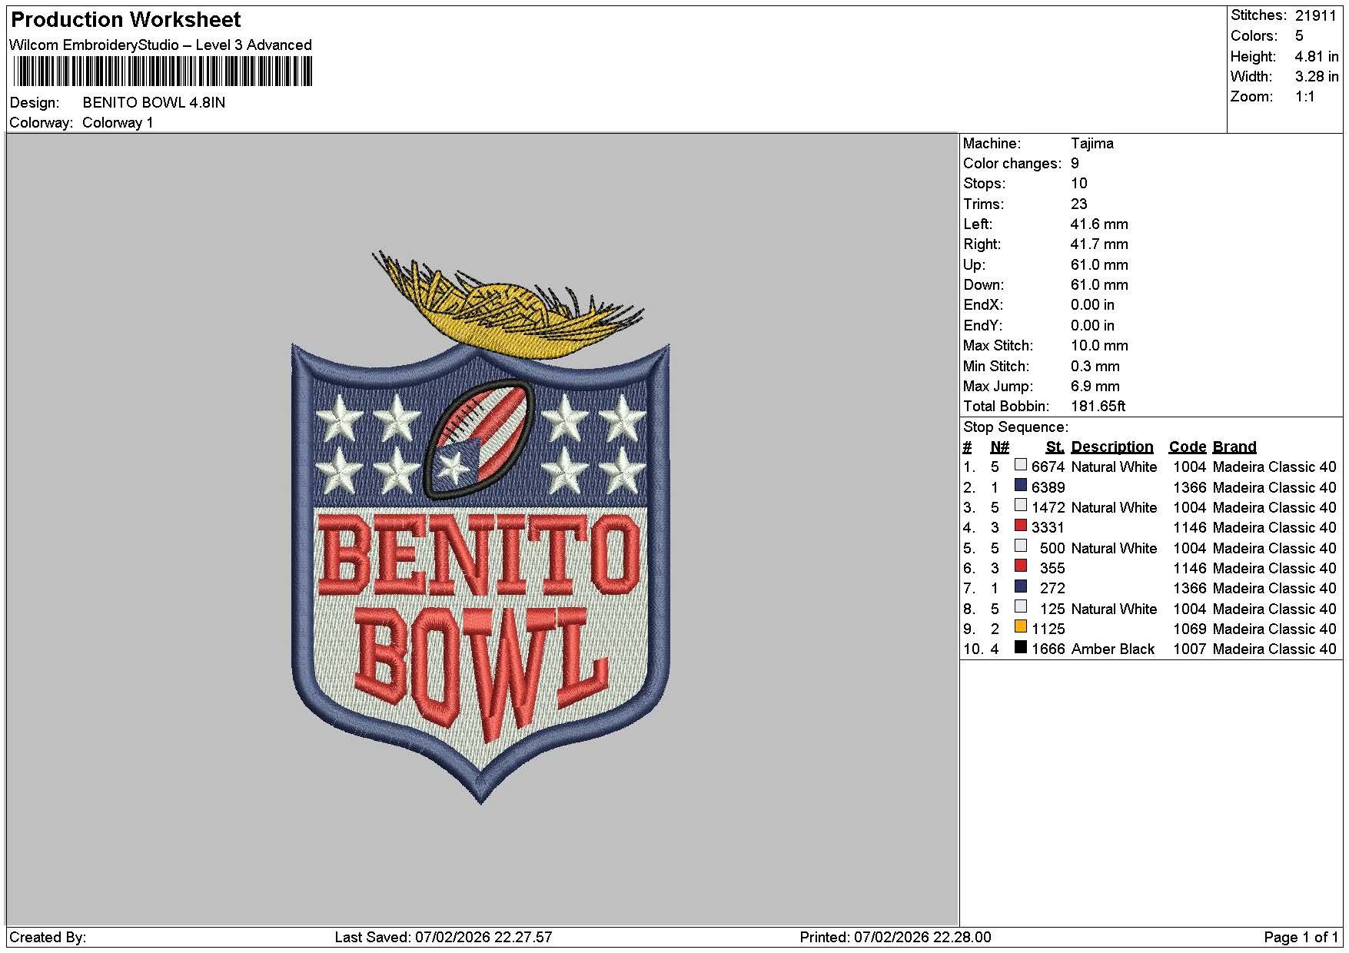Click the barcode under the worksheet title

pyautogui.click(x=162, y=72)
